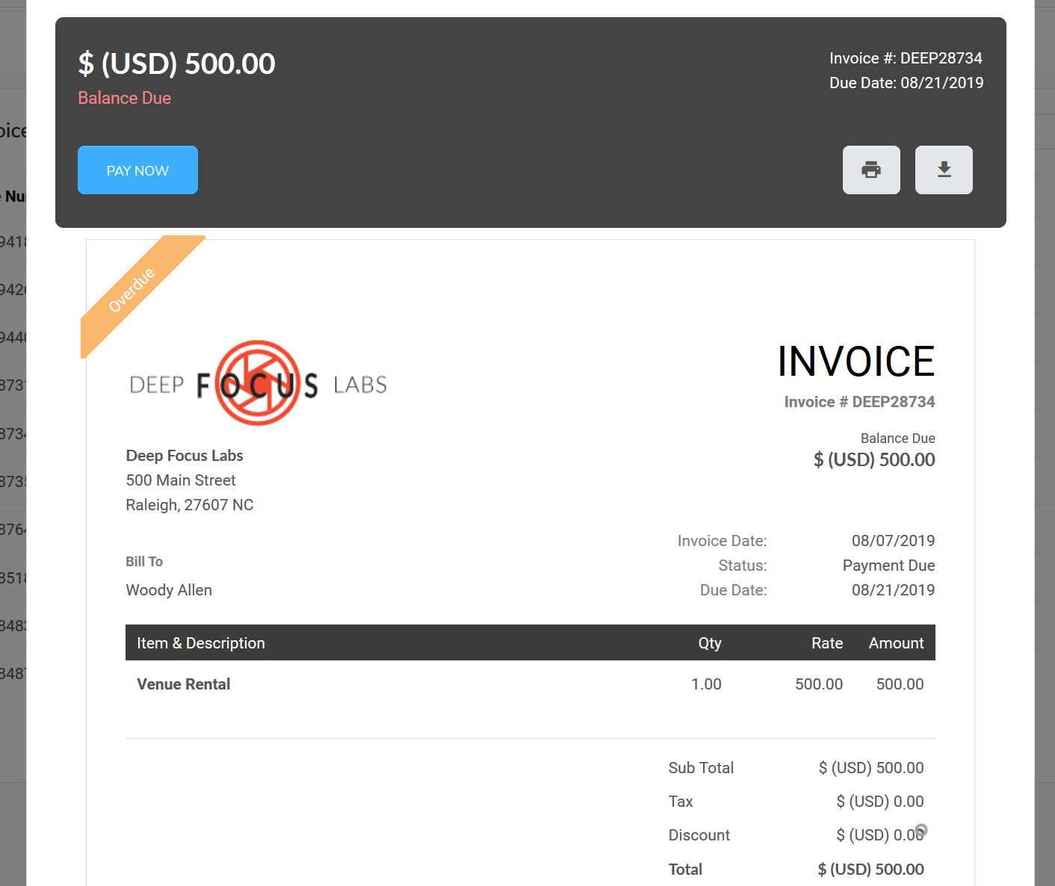The width and height of the screenshot is (1055, 886).
Task: Click the Item & Description column header
Action: 201,643
